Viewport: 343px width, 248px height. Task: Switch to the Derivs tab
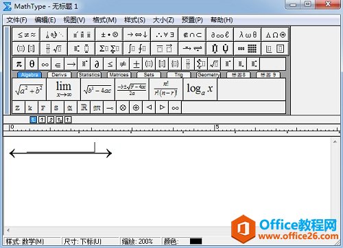pyautogui.click(x=59, y=75)
